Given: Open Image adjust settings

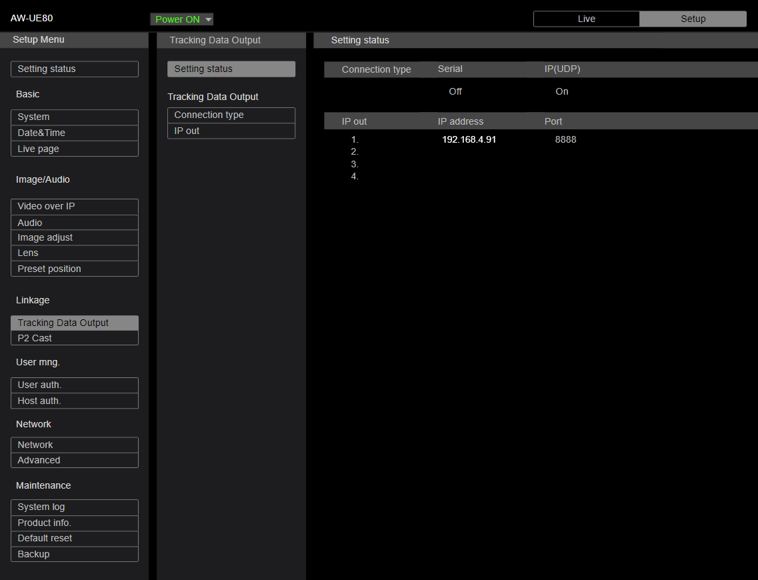Looking at the screenshot, I should coord(75,237).
